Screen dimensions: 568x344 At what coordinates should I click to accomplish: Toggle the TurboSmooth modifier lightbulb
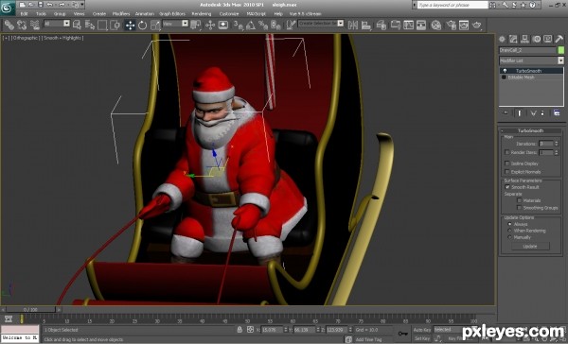[505, 71]
